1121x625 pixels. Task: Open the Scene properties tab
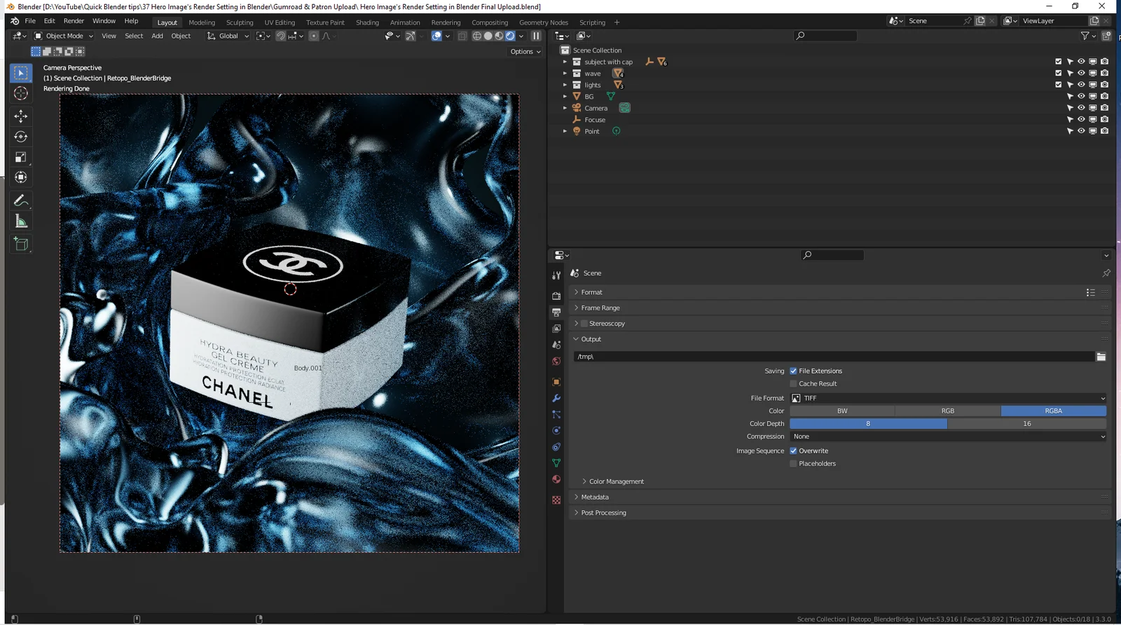pos(556,345)
